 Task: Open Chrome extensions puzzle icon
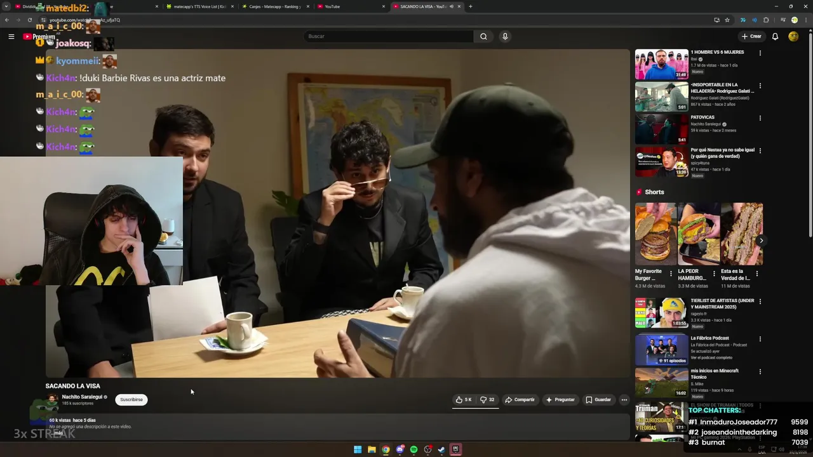point(766,20)
